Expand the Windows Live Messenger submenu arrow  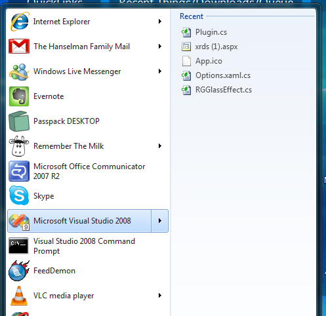click(x=160, y=71)
